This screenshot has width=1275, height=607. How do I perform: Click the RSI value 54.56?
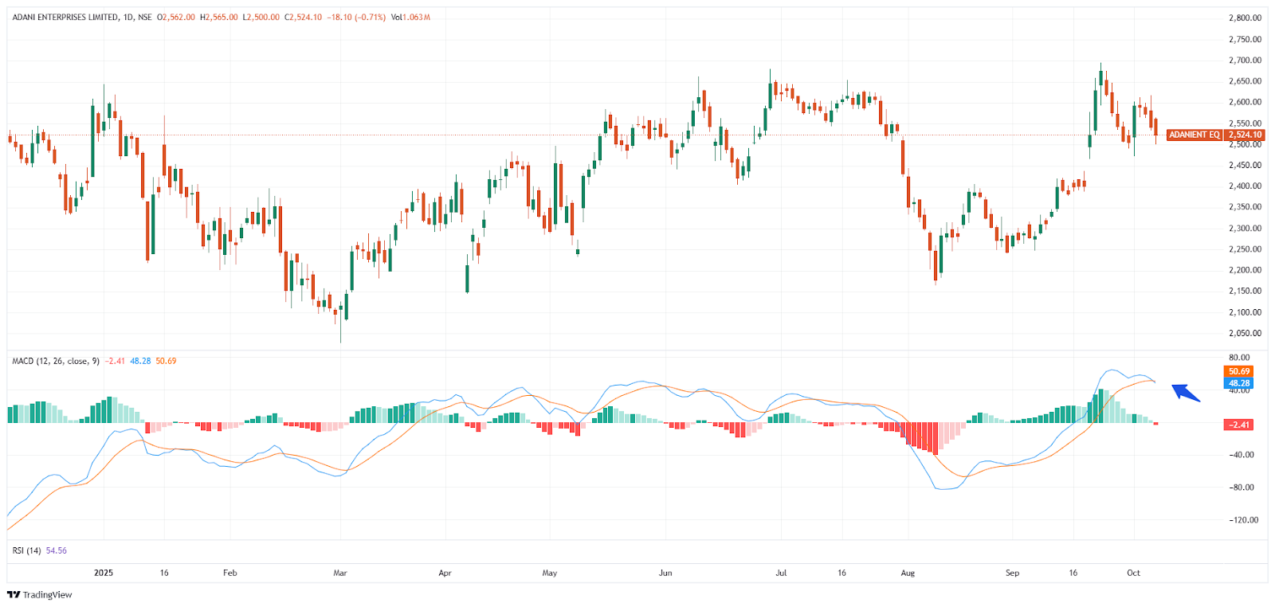pos(57,550)
